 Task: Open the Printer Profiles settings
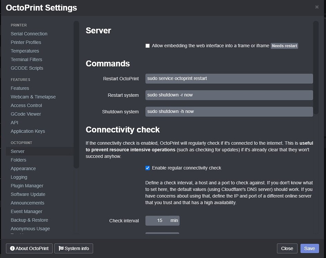[x=26, y=42]
